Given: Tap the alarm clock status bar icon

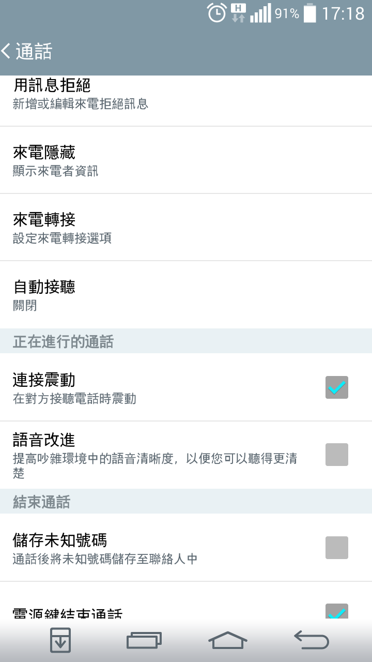Looking at the screenshot, I should [x=217, y=13].
